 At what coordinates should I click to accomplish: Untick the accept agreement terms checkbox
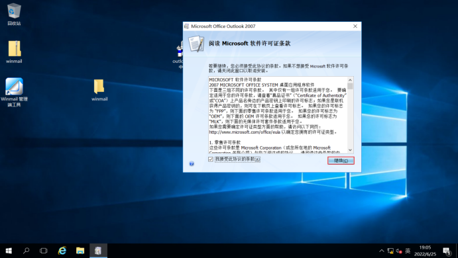pos(211,159)
